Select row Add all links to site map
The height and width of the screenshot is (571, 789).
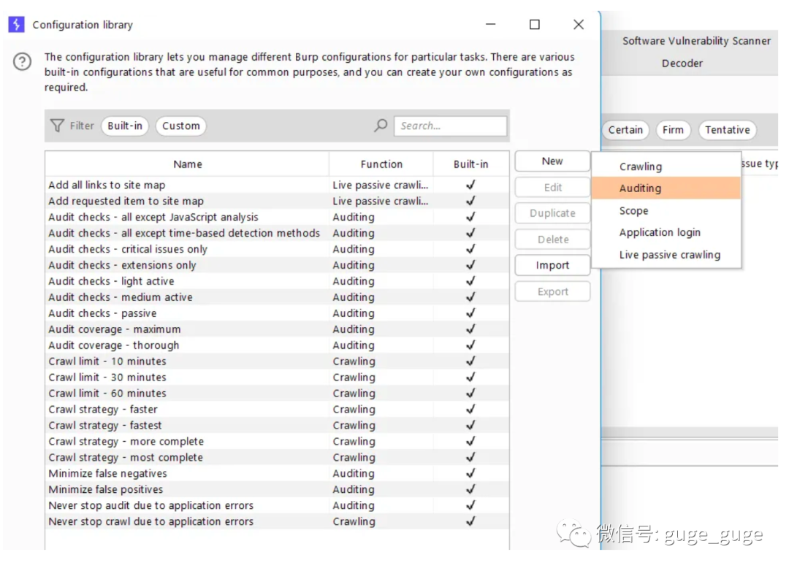click(277, 185)
